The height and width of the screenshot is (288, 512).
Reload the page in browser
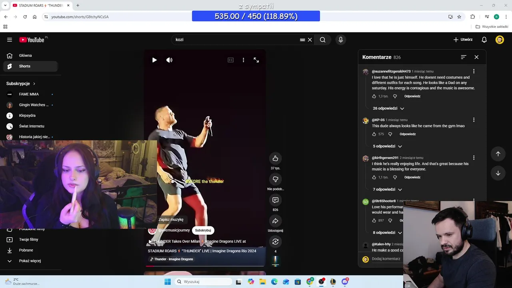(25, 17)
